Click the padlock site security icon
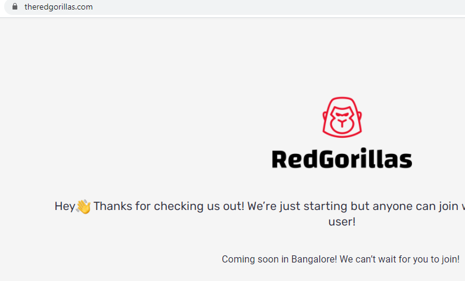465x281 pixels. (15, 6)
